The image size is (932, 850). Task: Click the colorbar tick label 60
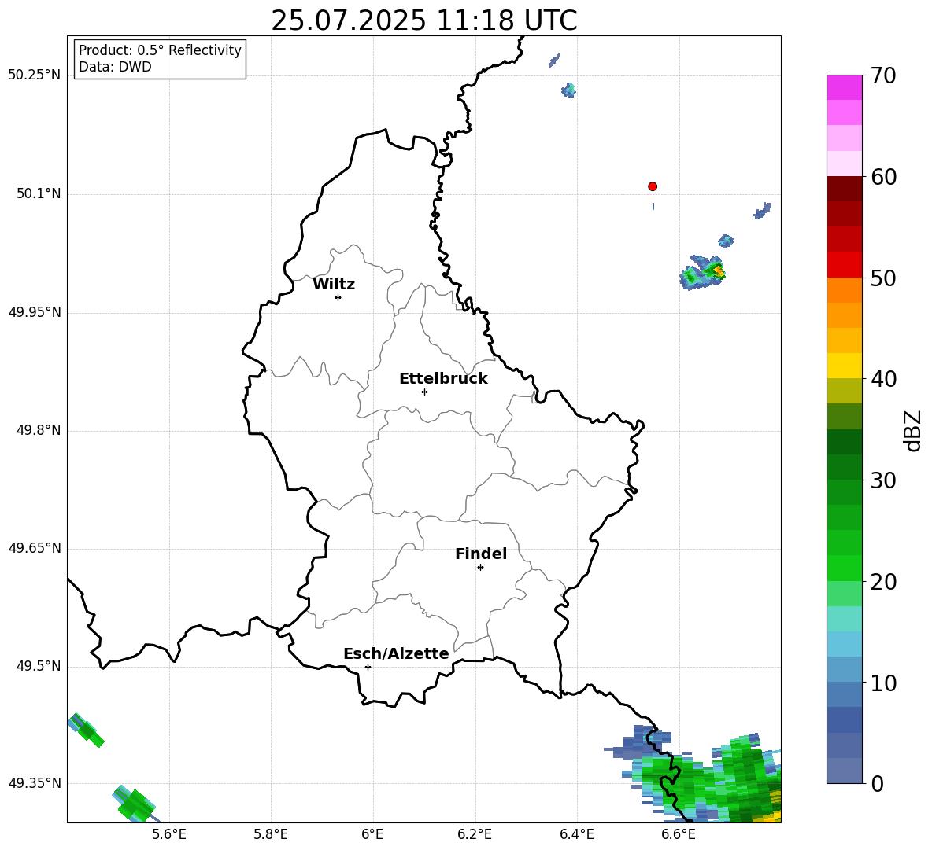[883, 177]
